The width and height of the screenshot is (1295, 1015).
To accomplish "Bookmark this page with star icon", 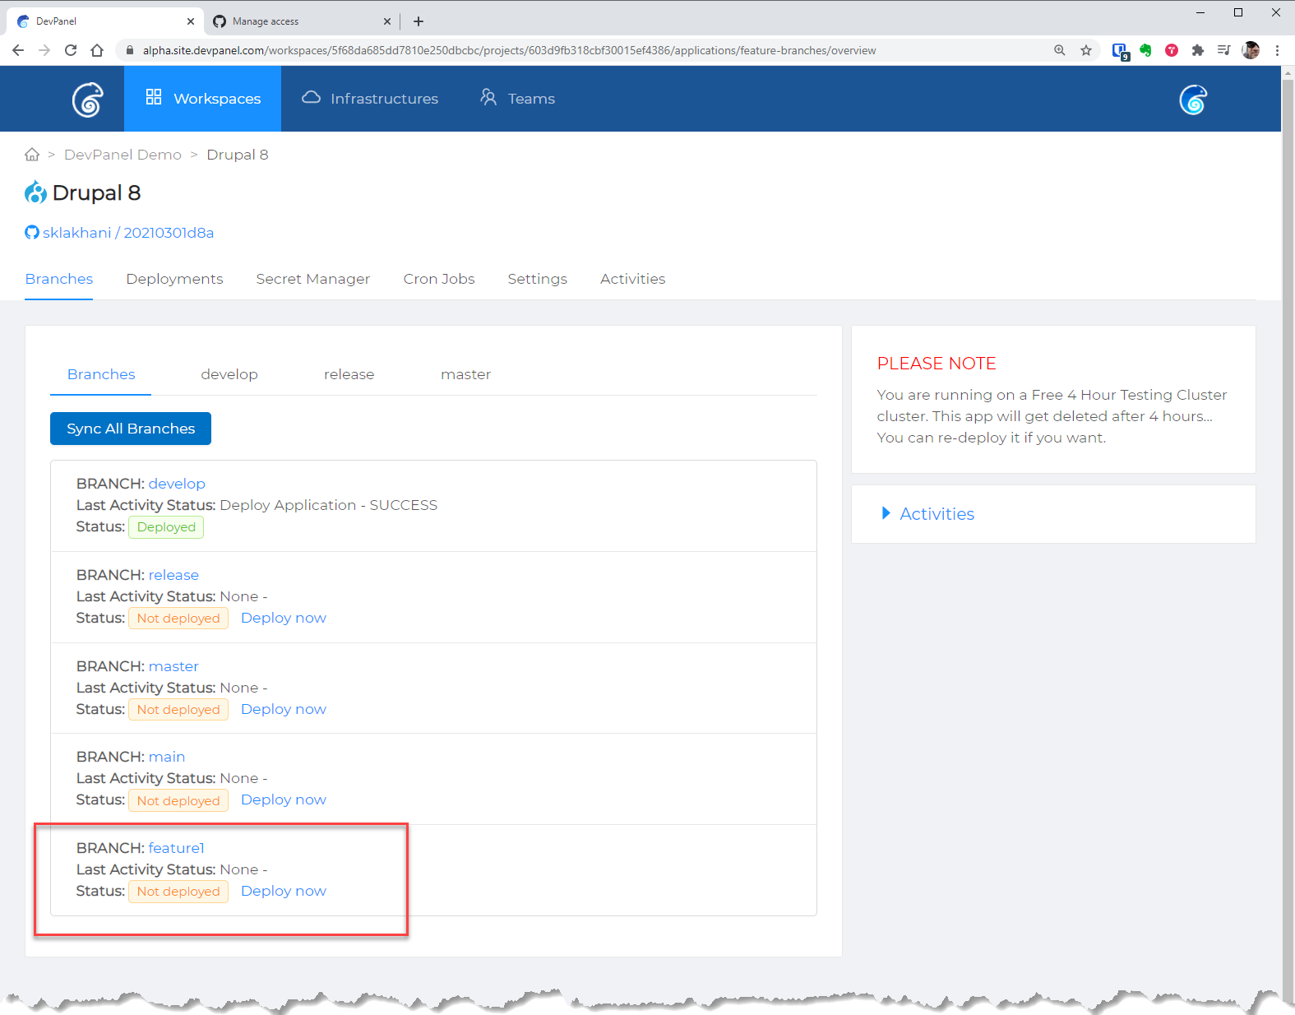I will [x=1086, y=50].
